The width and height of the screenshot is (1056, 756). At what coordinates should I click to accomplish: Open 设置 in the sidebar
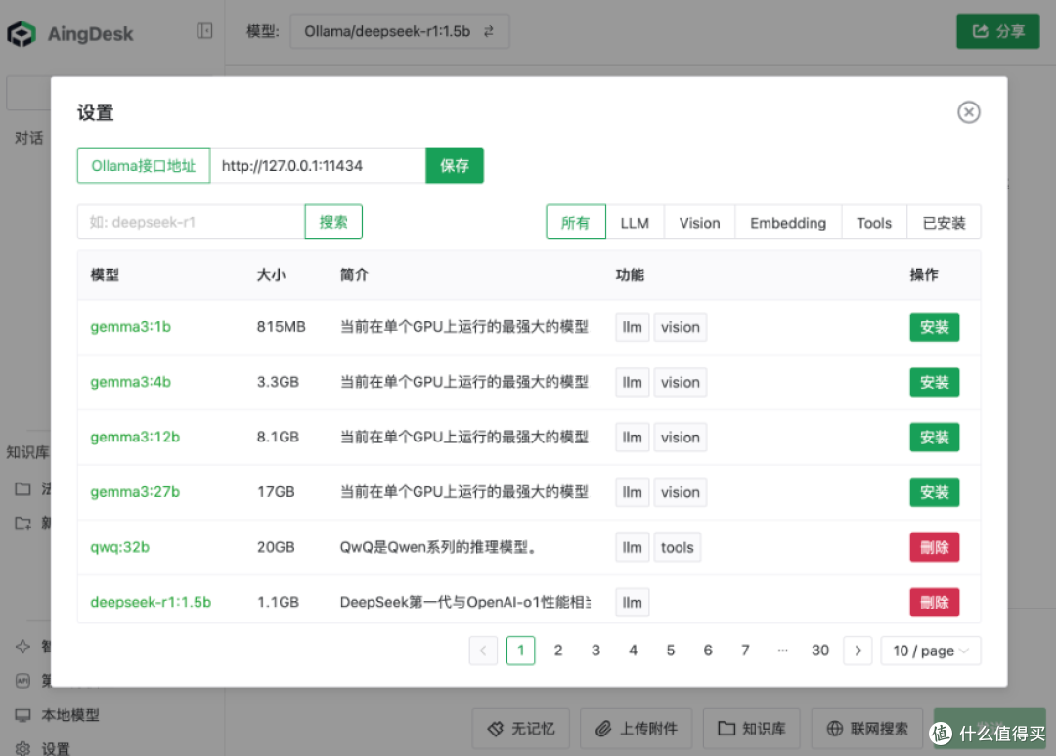(x=55, y=748)
